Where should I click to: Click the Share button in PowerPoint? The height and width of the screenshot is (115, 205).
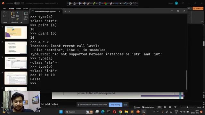point(198,9)
